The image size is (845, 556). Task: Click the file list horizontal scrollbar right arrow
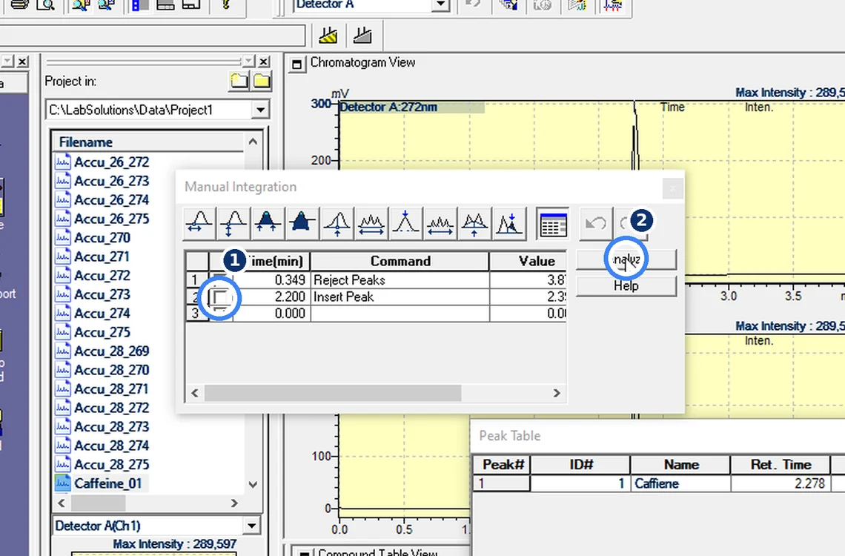(234, 503)
